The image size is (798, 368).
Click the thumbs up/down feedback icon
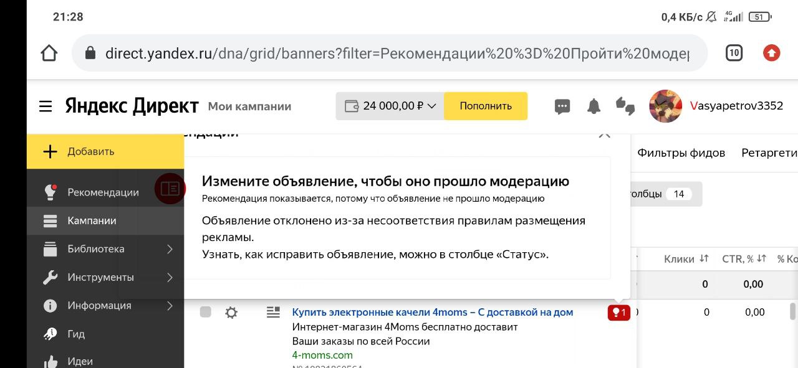click(625, 106)
